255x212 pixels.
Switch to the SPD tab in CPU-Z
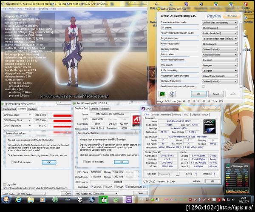click(186, 115)
